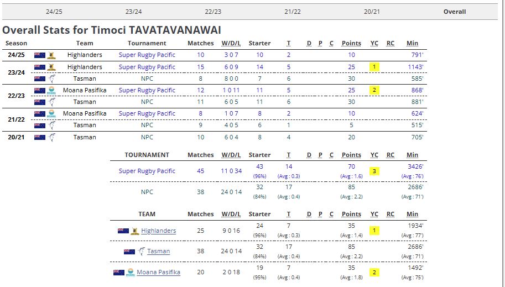Click the Tasman logo in 20/21 row
The image size is (505, 287).
(52, 137)
